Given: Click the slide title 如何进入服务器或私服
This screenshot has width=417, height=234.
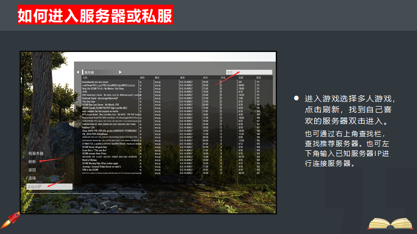Looking at the screenshot, I should pyautogui.click(x=95, y=15).
